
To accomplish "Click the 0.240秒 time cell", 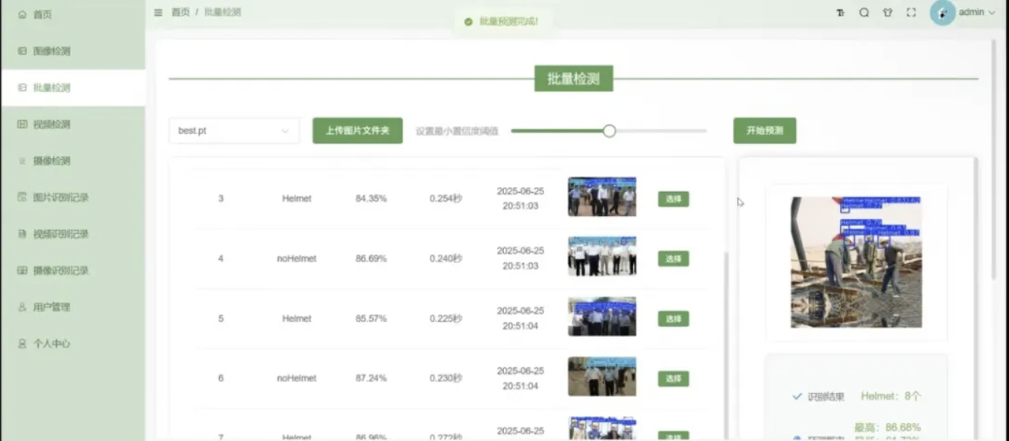I will tap(445, 259).
